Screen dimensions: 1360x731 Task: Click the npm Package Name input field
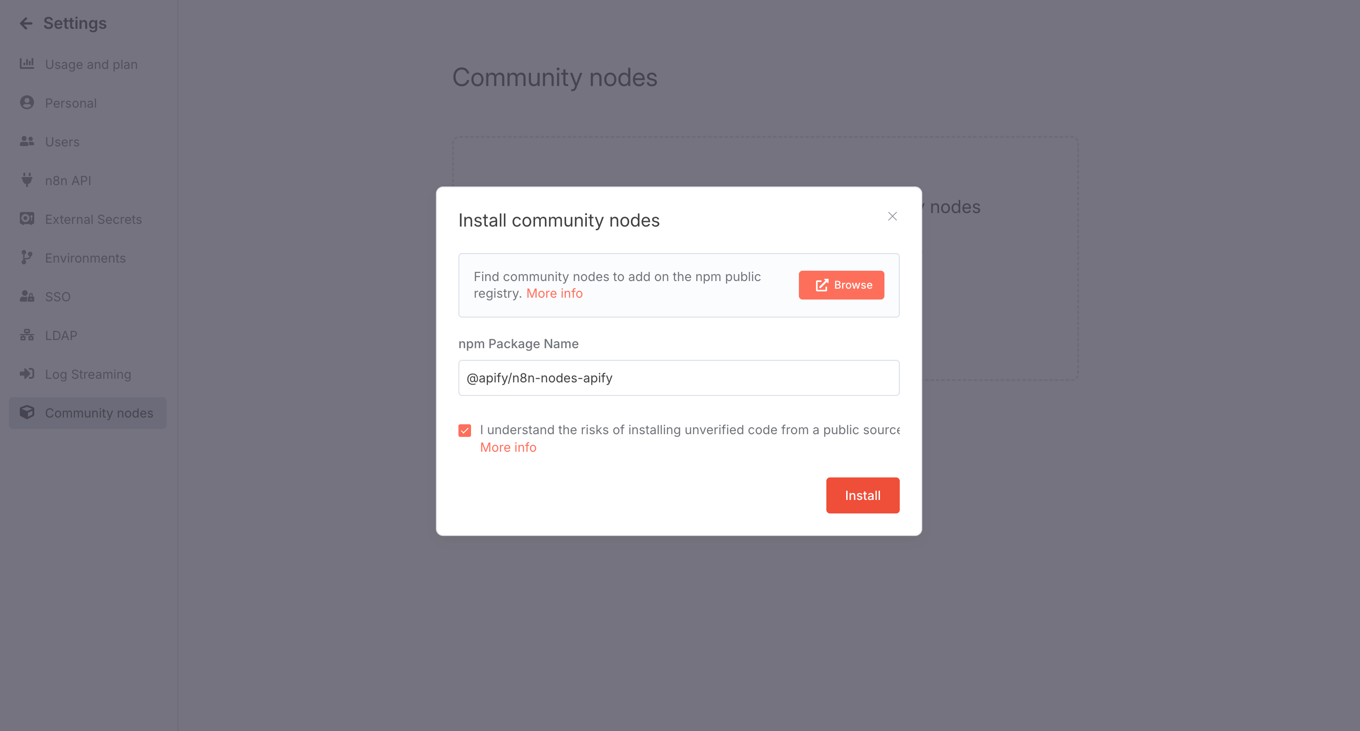tap(678, 377)
